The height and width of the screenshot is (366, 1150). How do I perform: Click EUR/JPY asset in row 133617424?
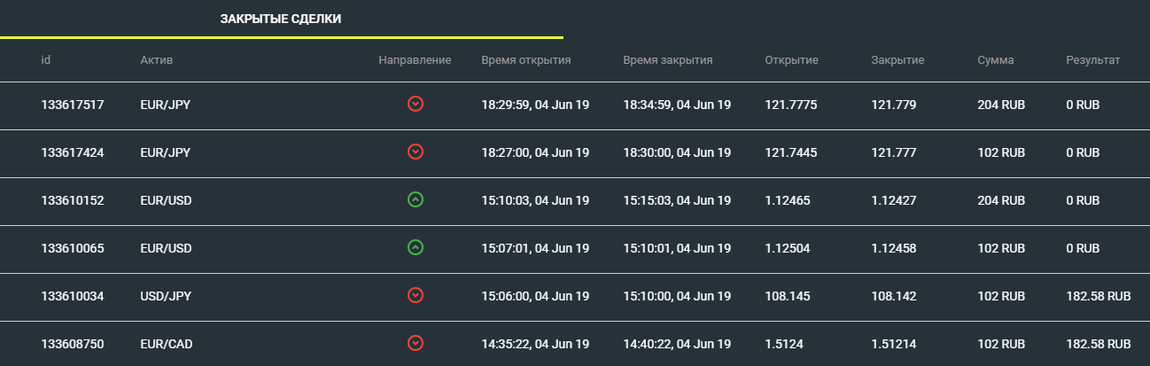[166, 152]
